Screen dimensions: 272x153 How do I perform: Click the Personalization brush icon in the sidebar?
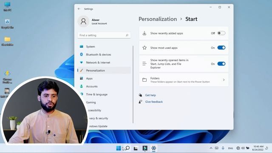tap(81, 71)
